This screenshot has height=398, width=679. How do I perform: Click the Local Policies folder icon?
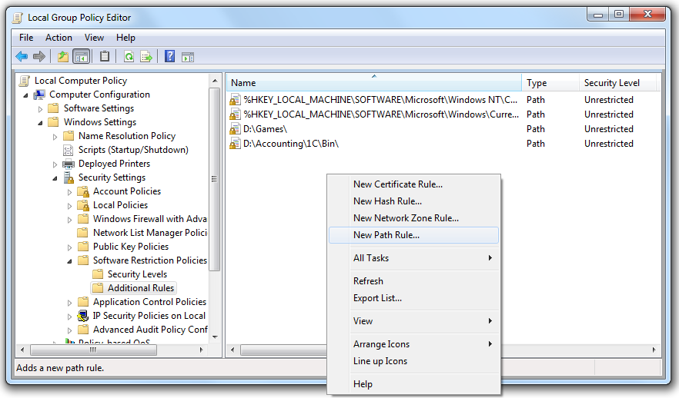[x=83, y=205]
